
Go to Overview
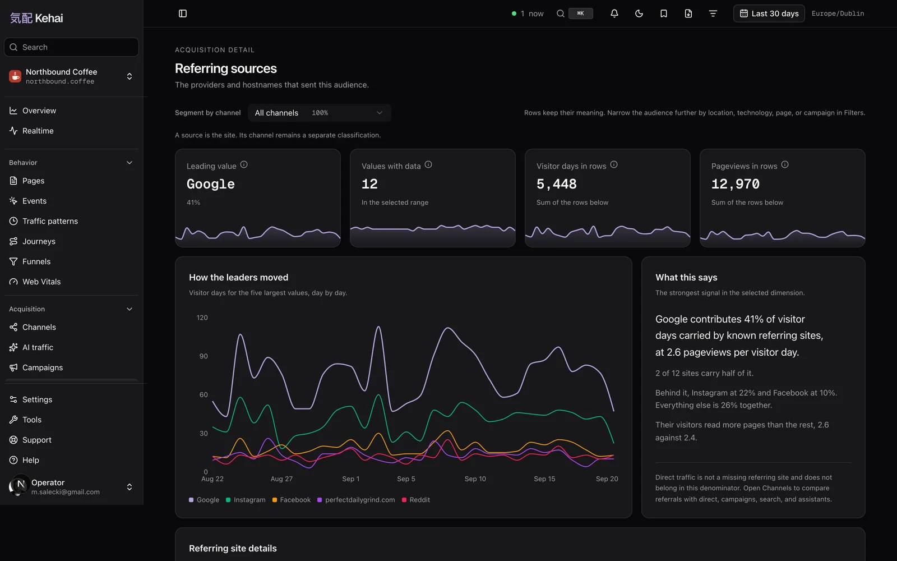[71, 111]
